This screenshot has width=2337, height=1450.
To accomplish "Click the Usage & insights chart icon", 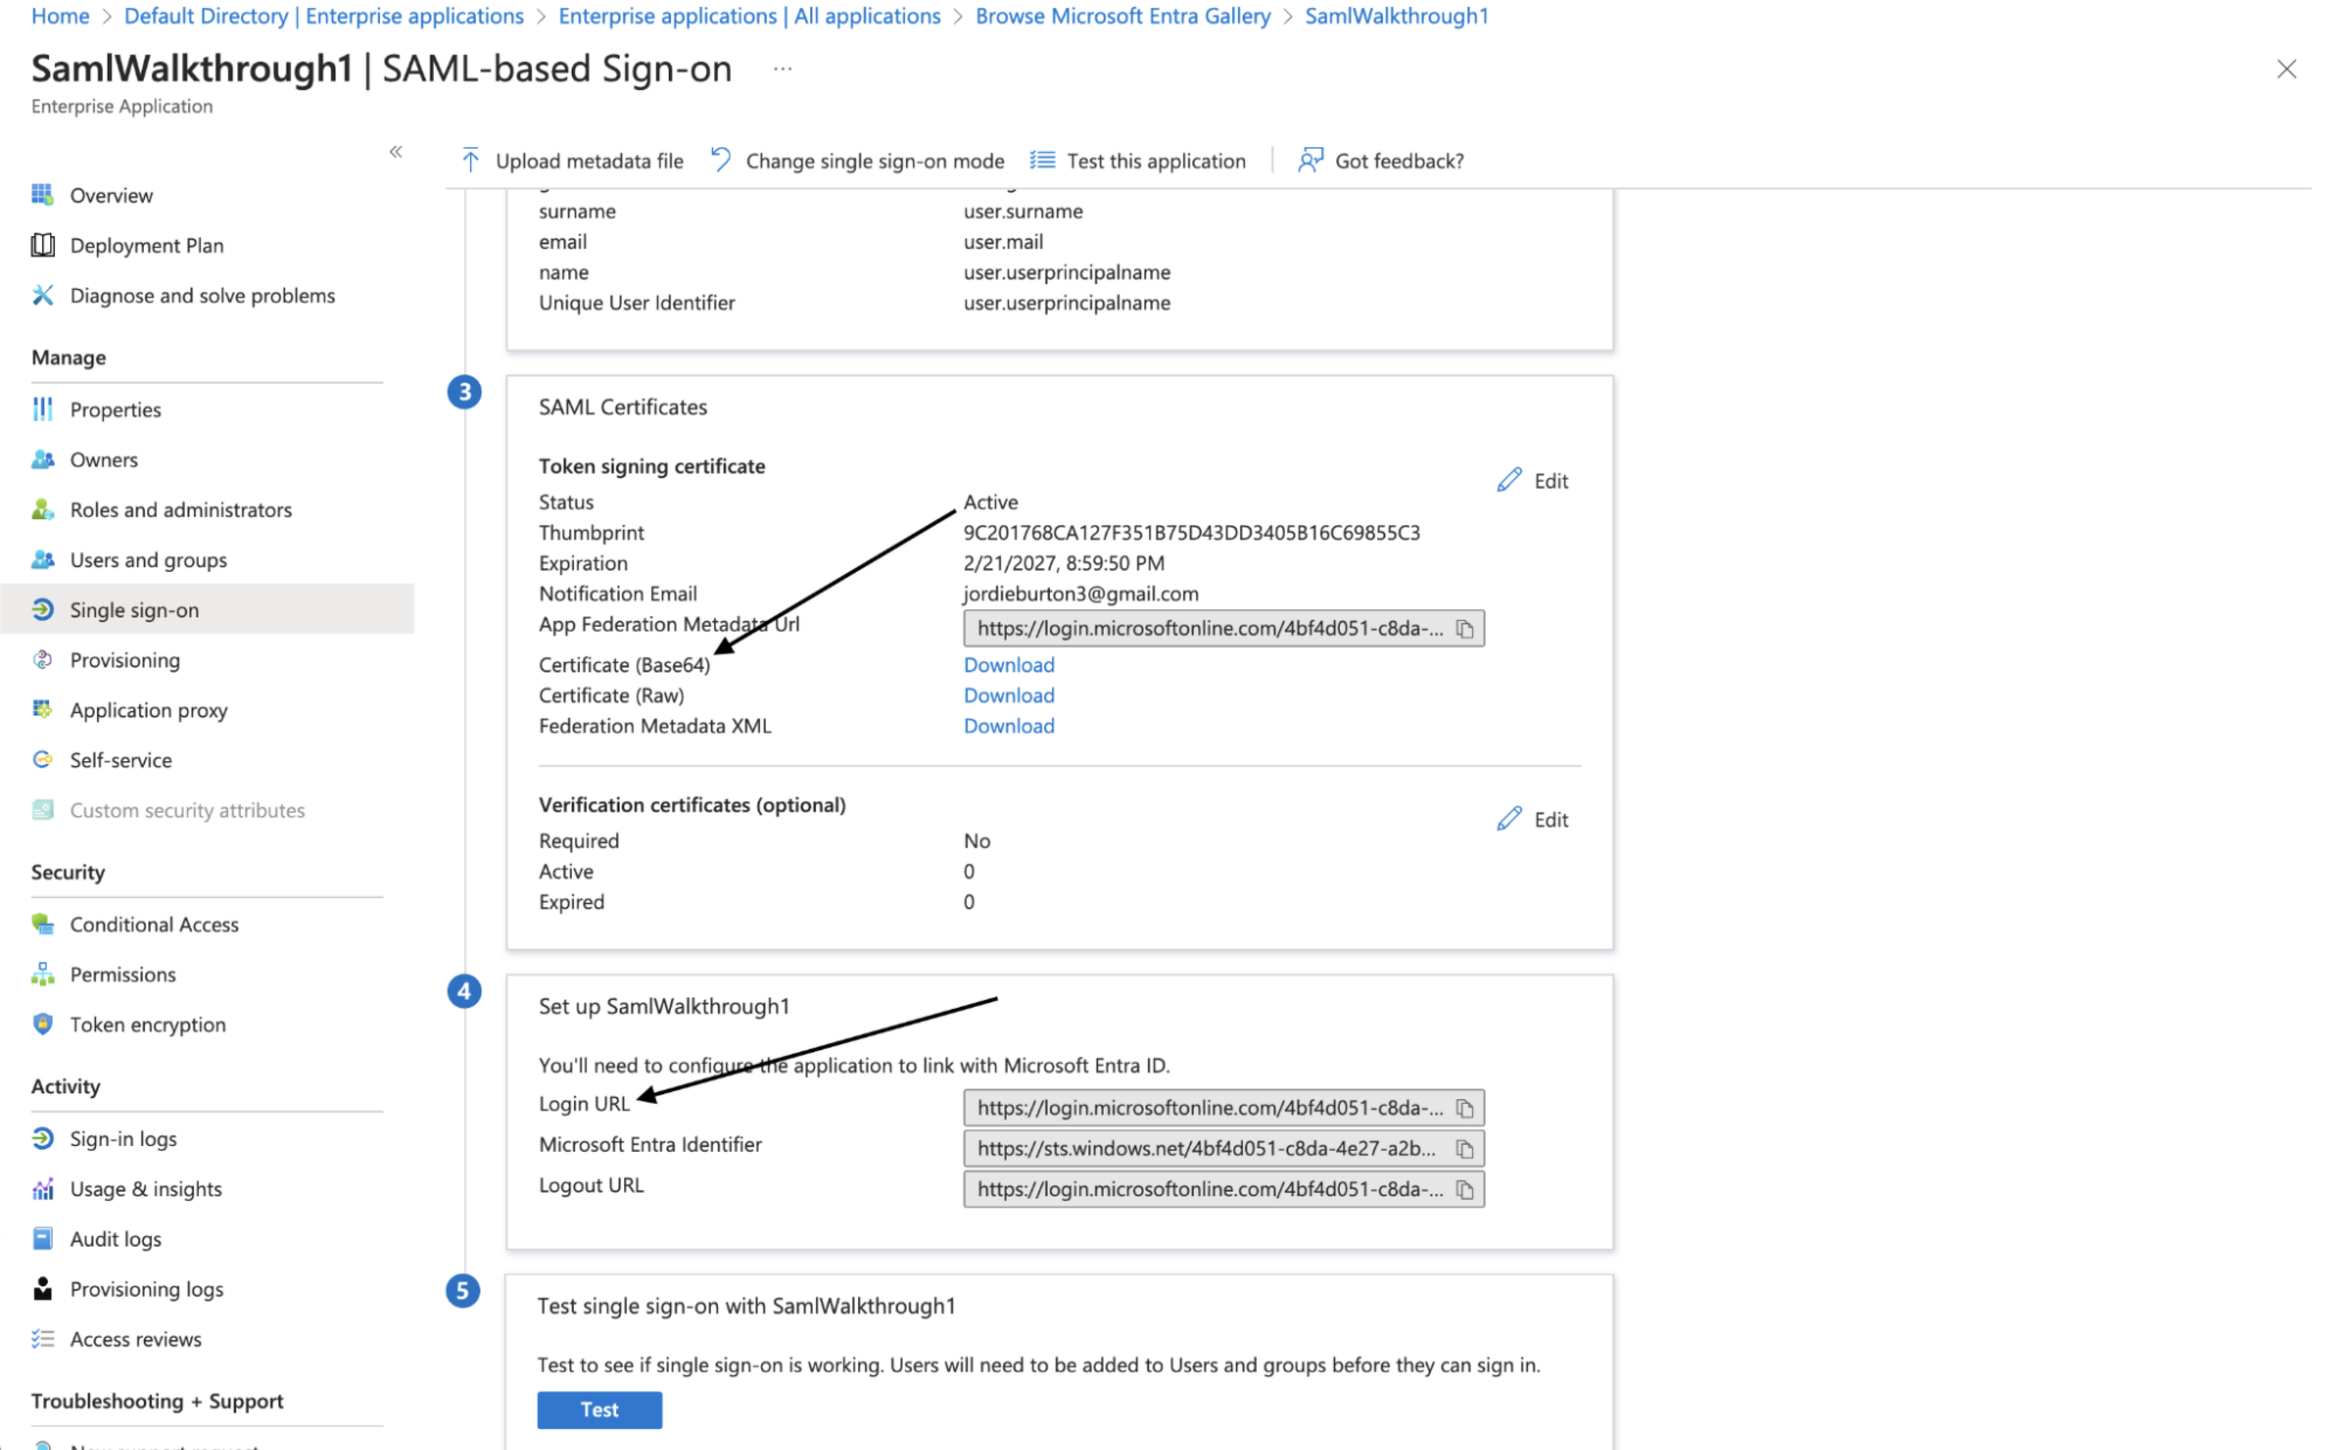I will 42,1189.
